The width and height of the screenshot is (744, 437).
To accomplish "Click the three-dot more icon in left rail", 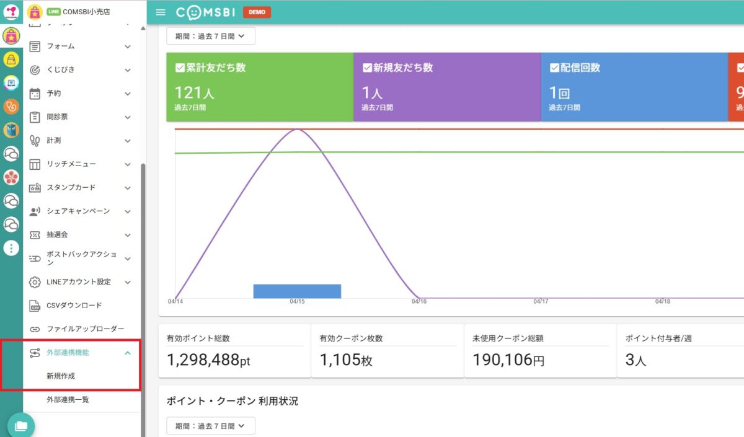I will point(11,249).
